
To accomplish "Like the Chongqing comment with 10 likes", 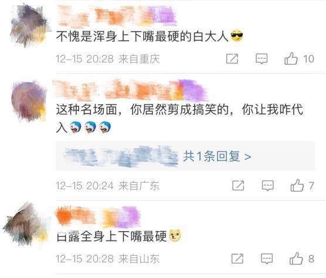I will [x=291, y=59].
